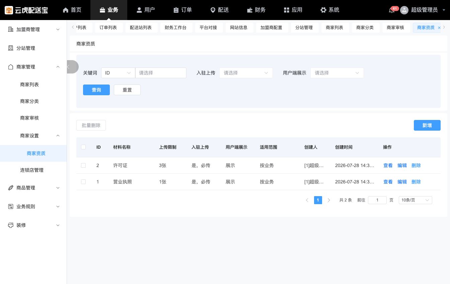
Task: Click 编辑 for the 许可证 row
Action: pos(402,165)
